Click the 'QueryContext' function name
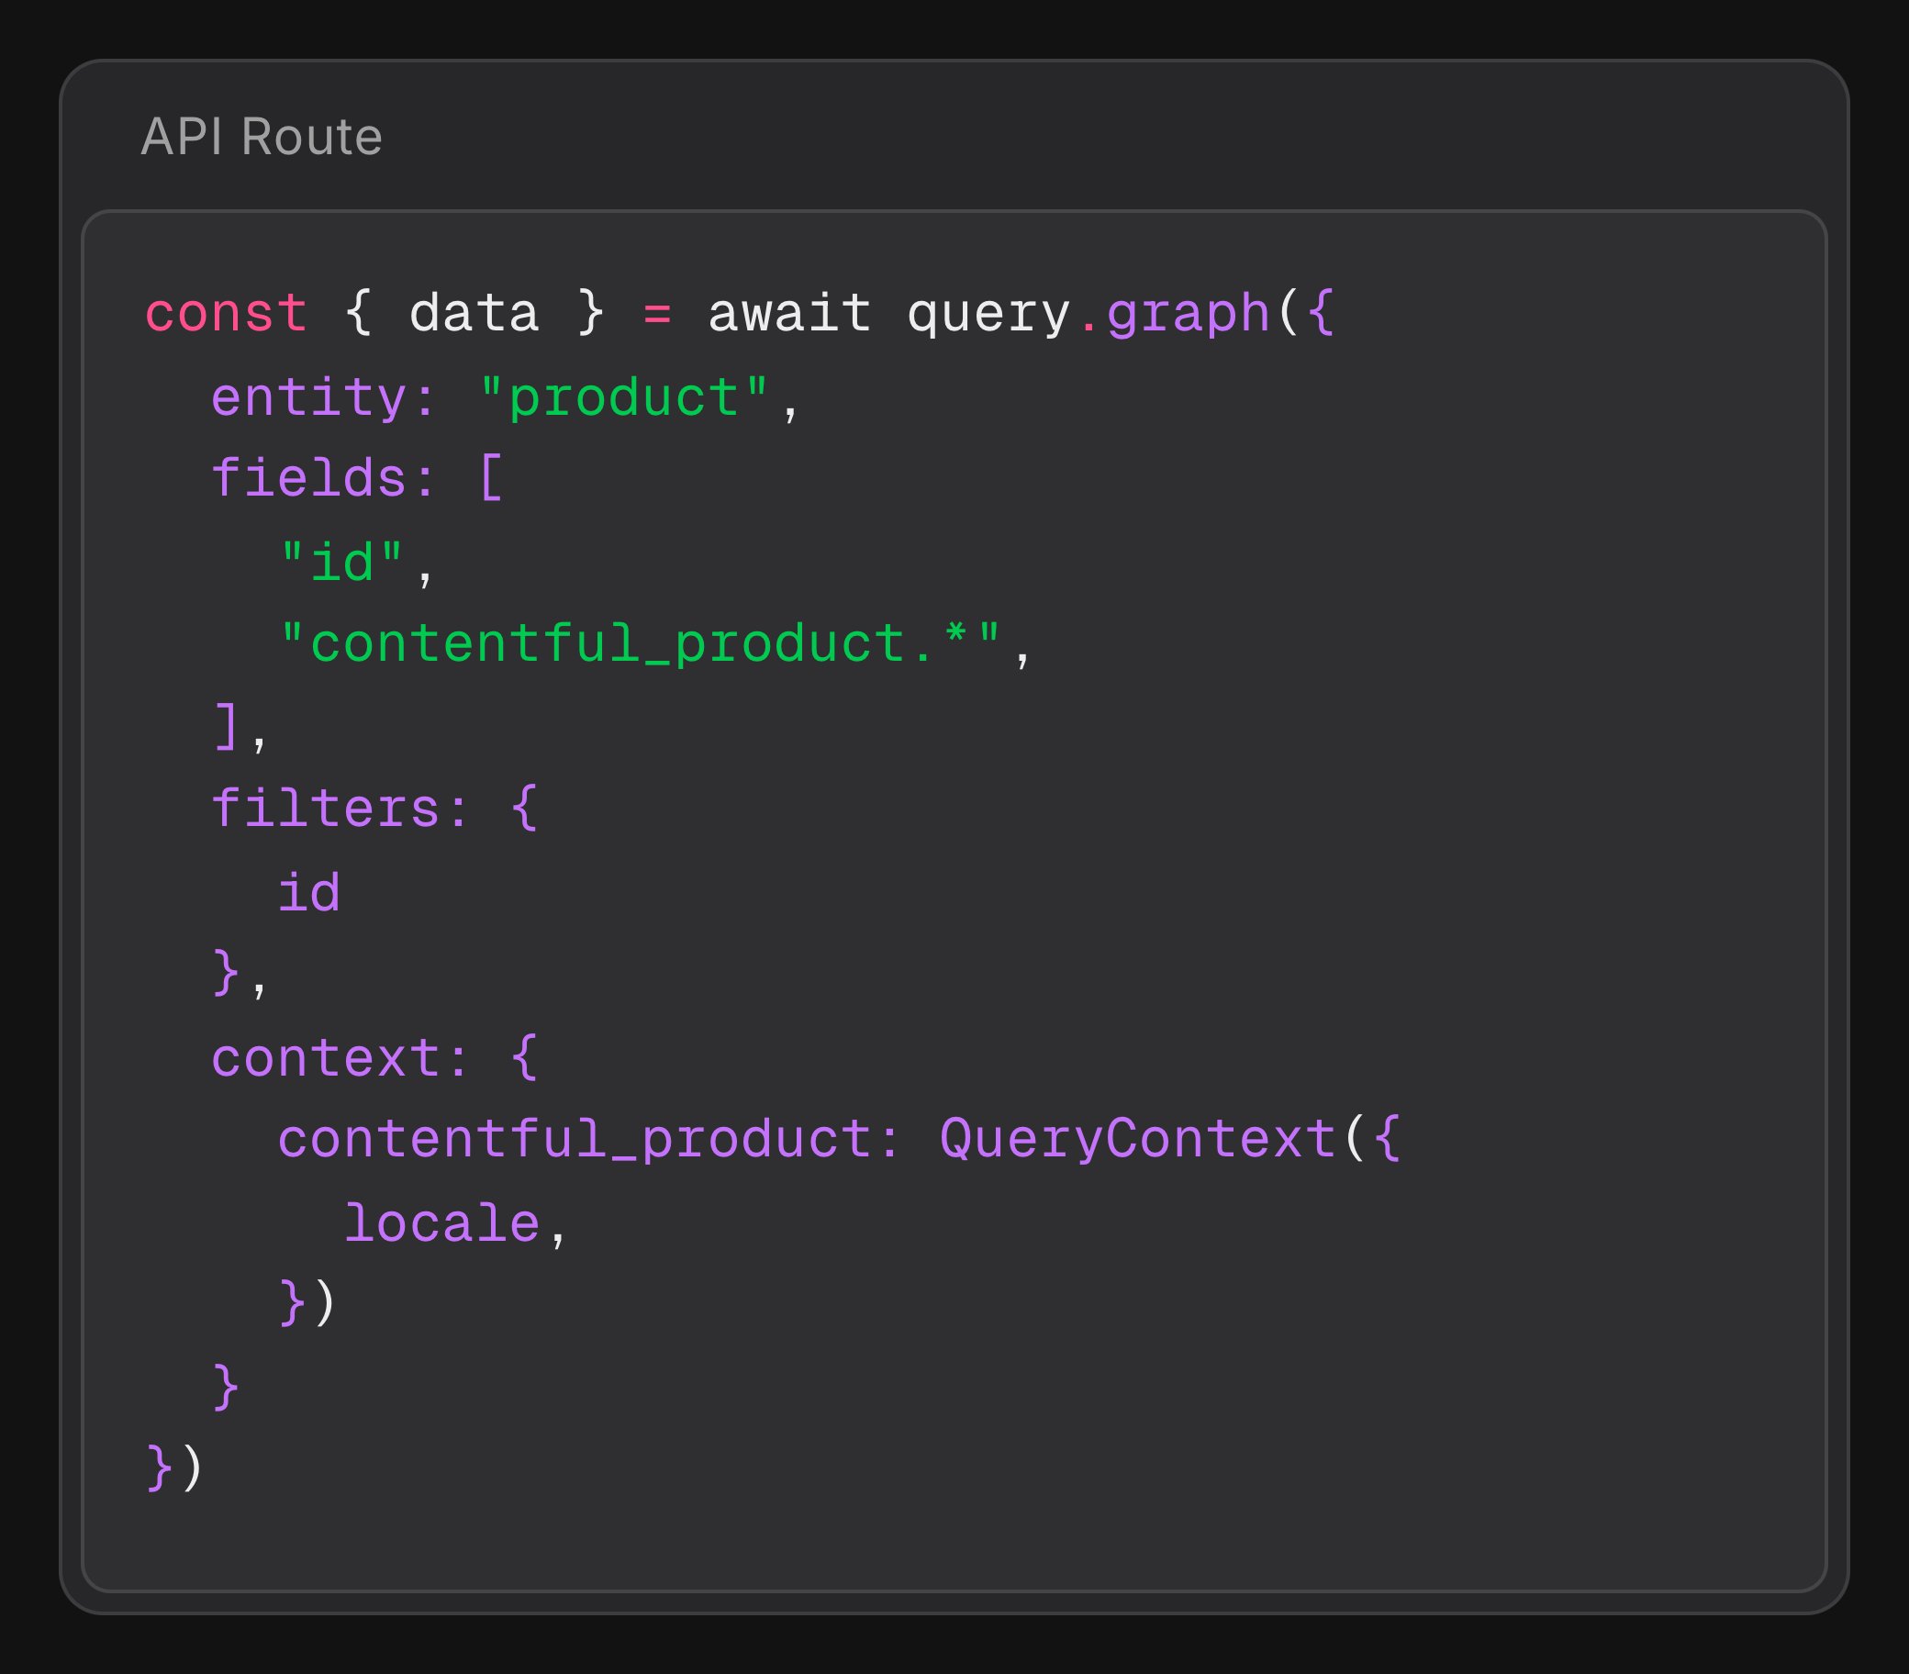 point(1137,1140)
